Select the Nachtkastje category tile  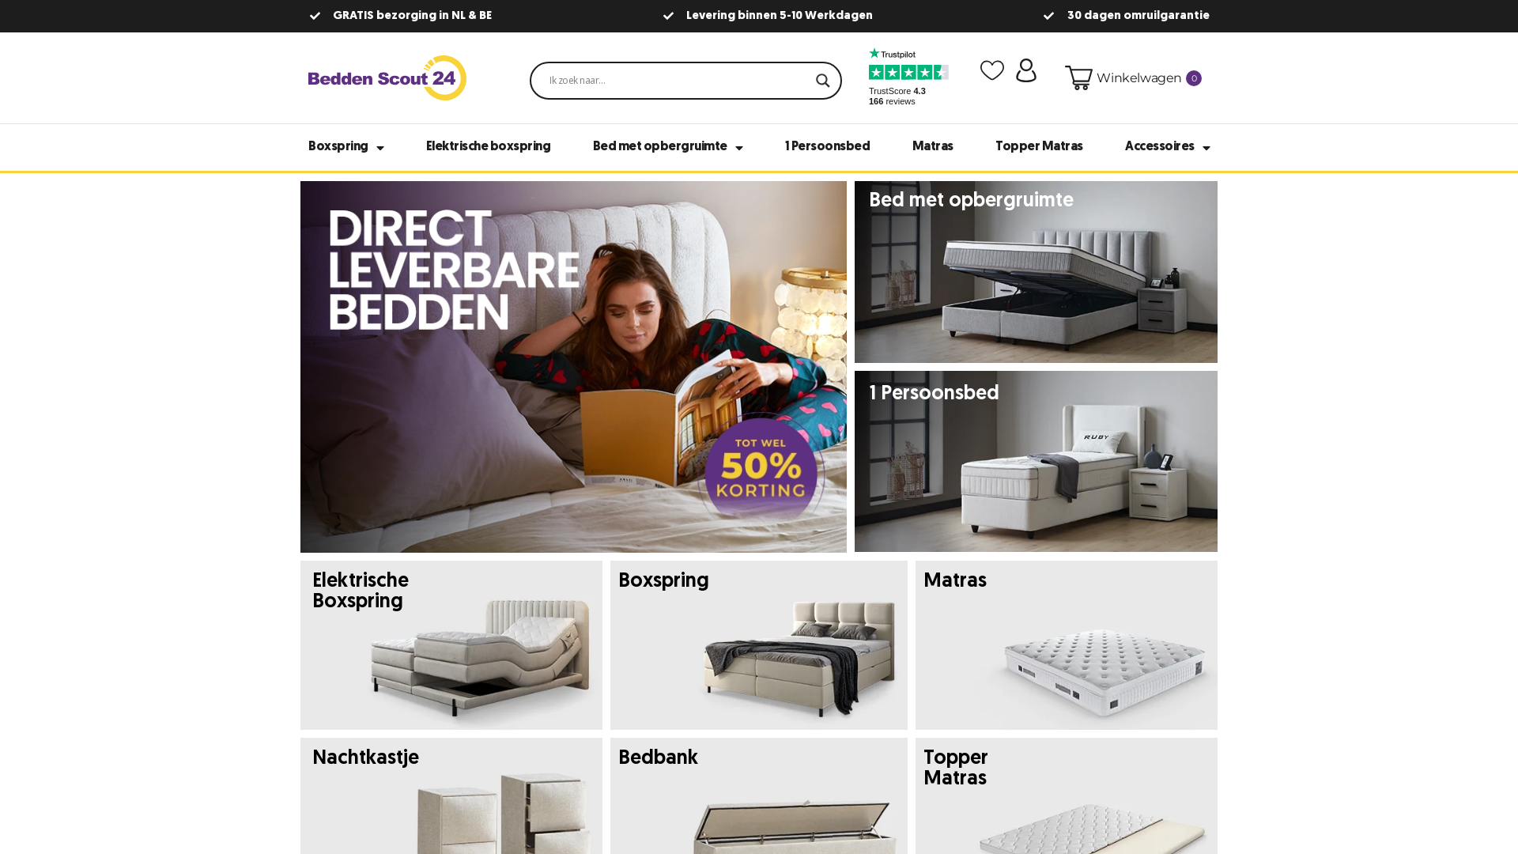click(x=451, y=795)
